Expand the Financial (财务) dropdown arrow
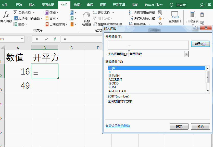The image size is (213, 147). pos(26,24)
